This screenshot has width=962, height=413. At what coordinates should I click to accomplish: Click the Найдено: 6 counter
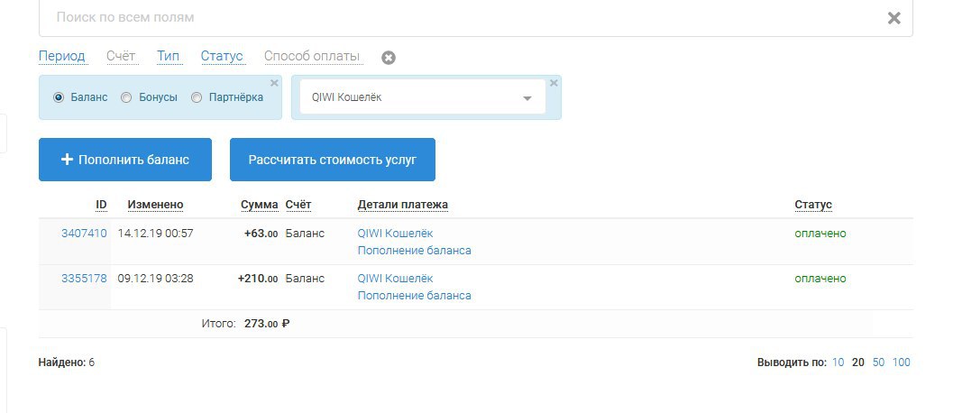point(66,363)
